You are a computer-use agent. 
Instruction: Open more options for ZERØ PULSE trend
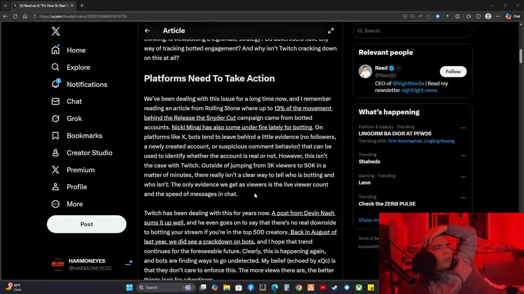(463, 198)
